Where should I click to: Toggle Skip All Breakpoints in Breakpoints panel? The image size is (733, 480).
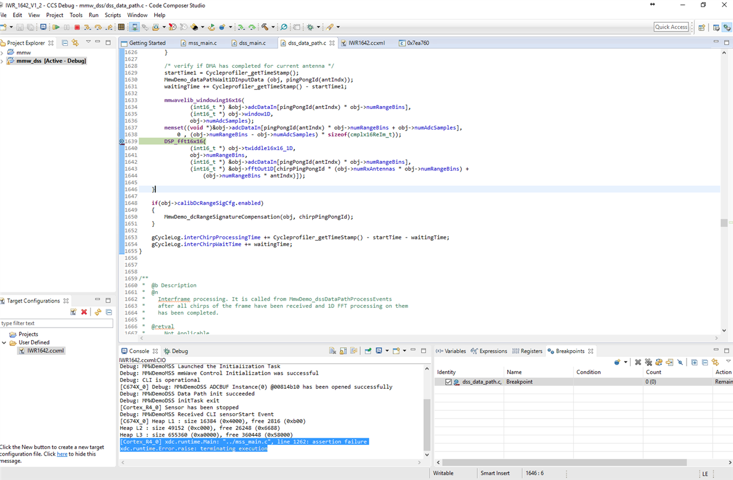click(680, 362)
